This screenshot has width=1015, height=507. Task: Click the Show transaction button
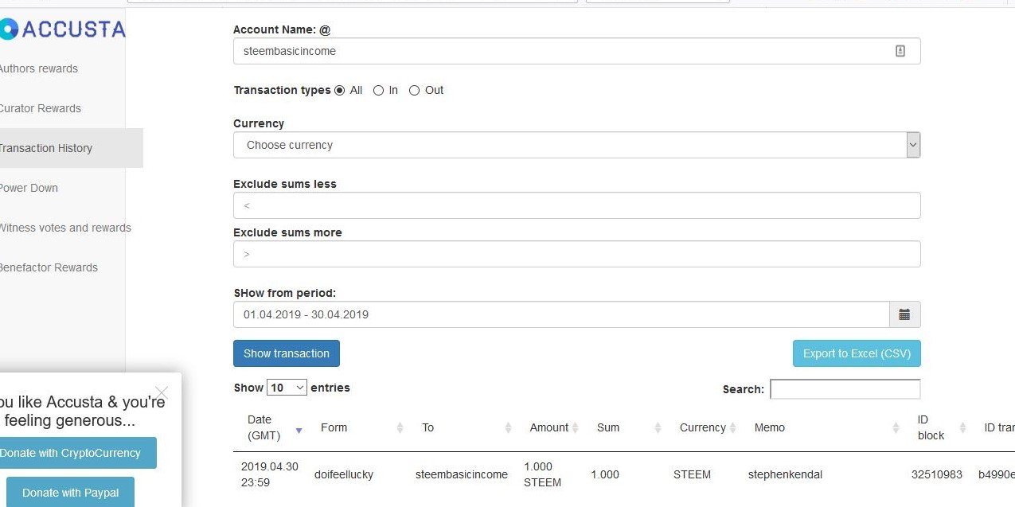point(287,353)
